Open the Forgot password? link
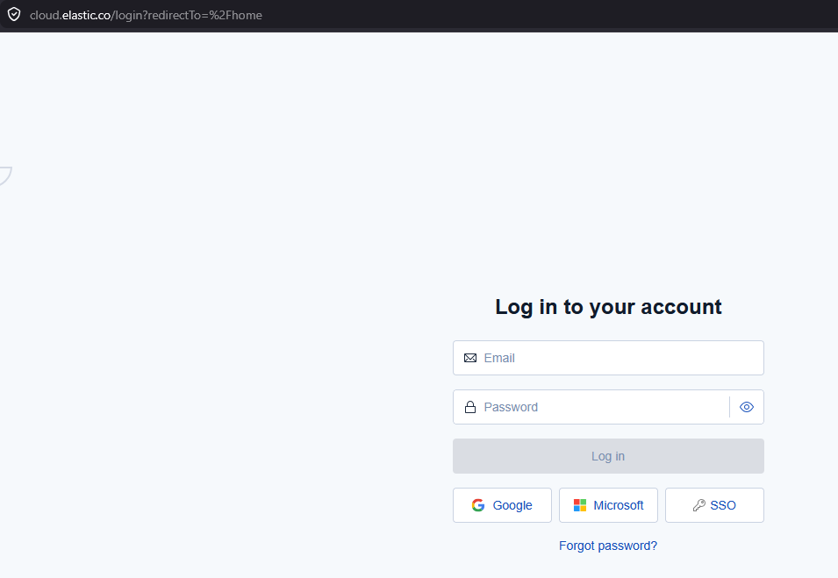838x578 pixels. coord(608,546)
